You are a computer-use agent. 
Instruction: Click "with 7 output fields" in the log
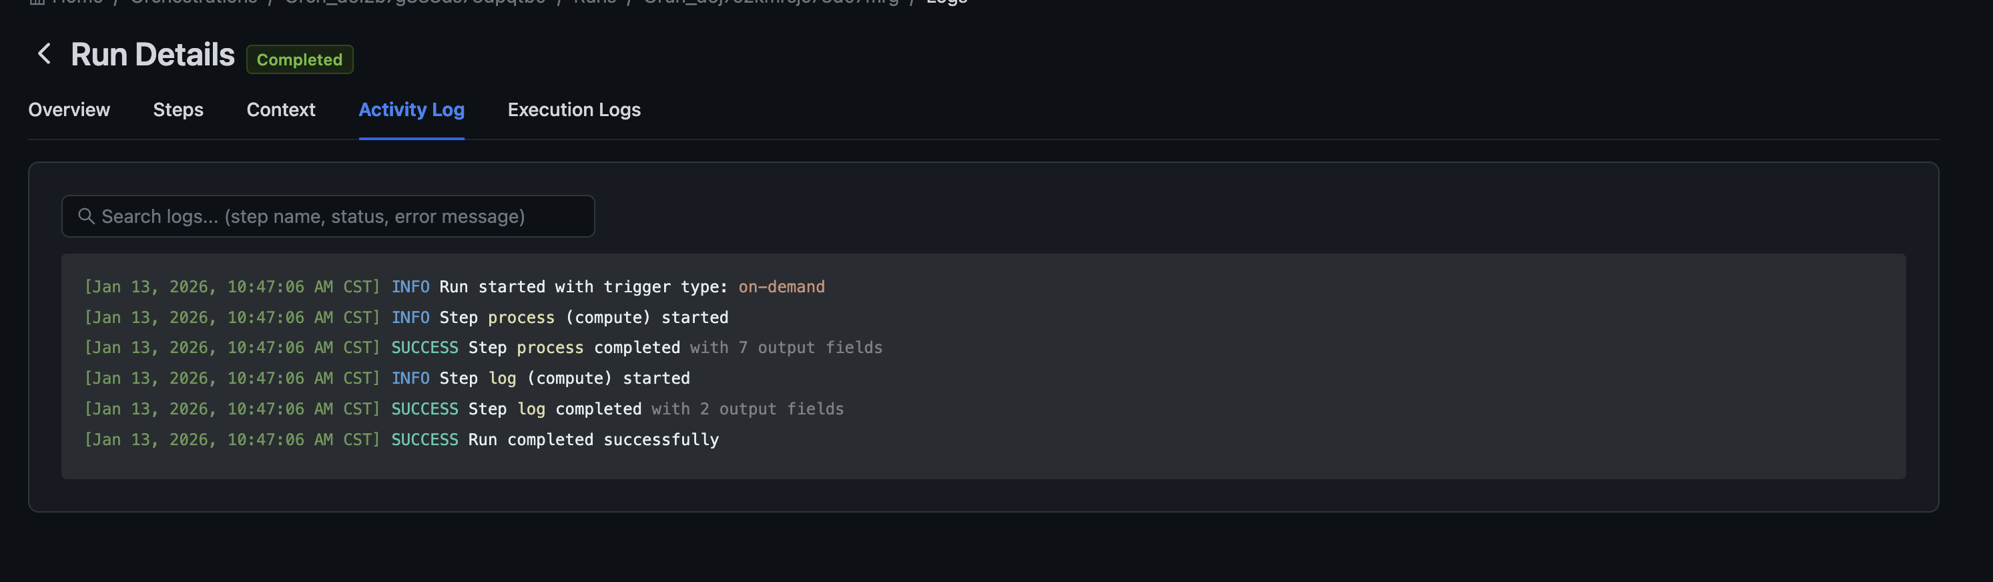pyautogui.click(x=786, y=348)
